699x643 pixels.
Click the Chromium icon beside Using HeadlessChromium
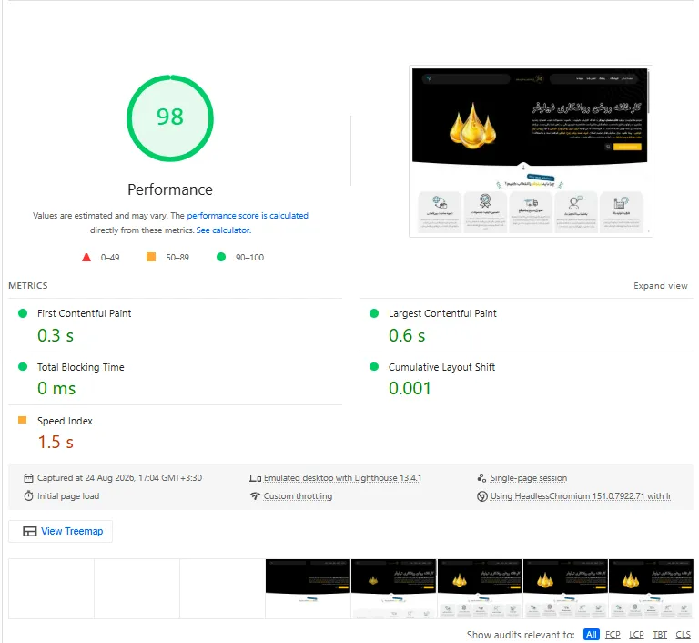click(481, 496)
